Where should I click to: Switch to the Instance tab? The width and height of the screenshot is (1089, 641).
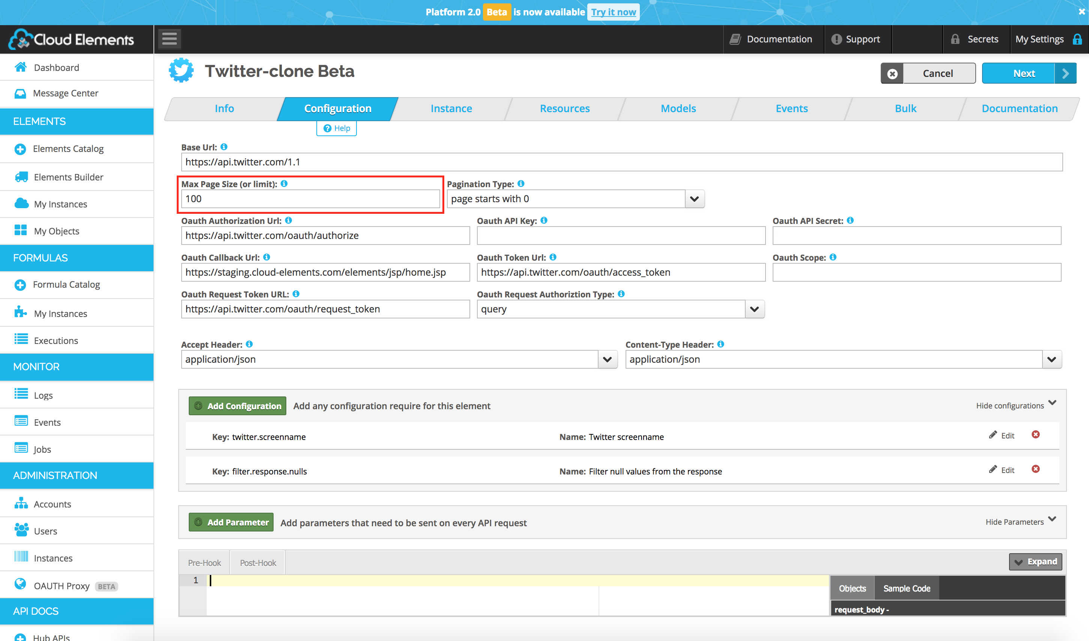451,108
